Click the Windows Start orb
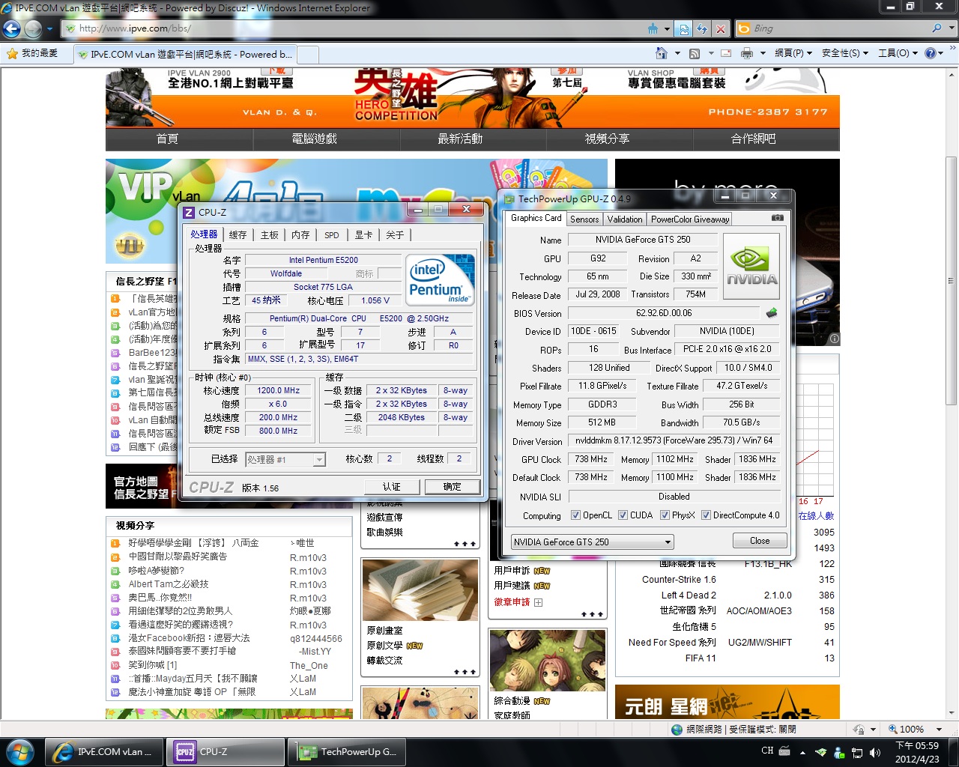Viewport: 959px width, 767px height. pyautogui.click(x=19, y=751)
